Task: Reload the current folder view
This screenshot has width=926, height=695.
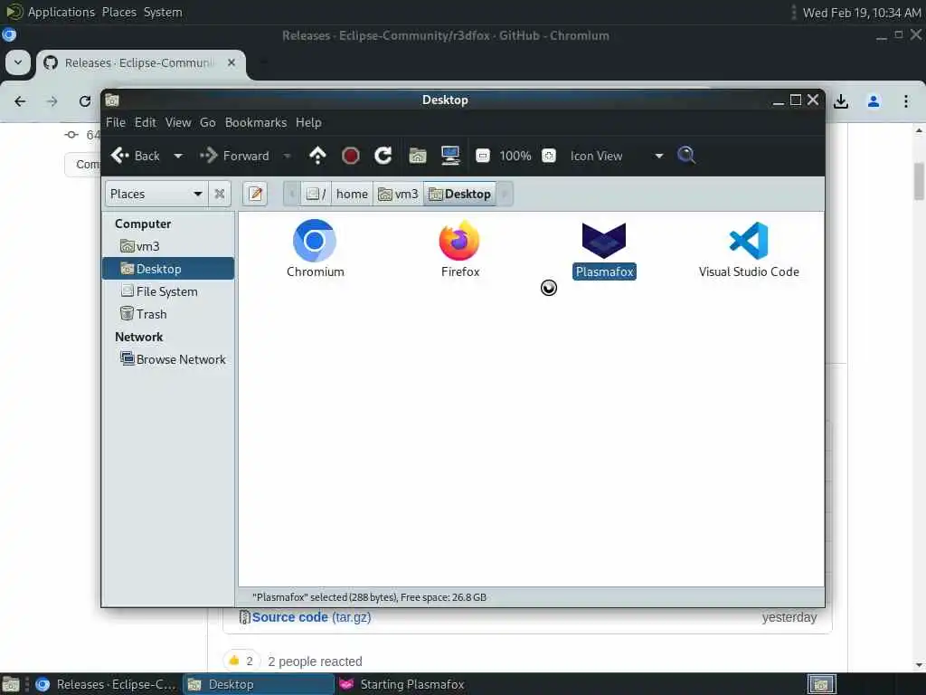Action: pyautogui.click(x=383, y=156)
